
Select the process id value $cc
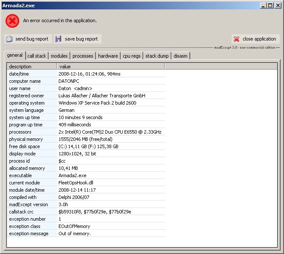62,161
